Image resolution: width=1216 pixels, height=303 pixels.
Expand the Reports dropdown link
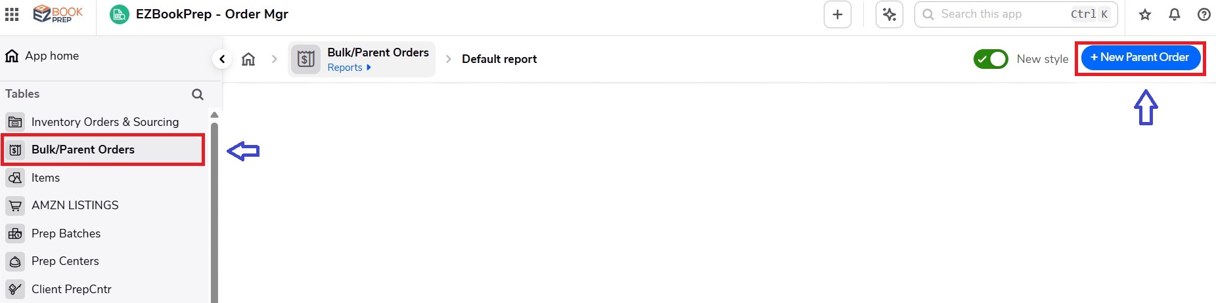click(x=349, y=68)
